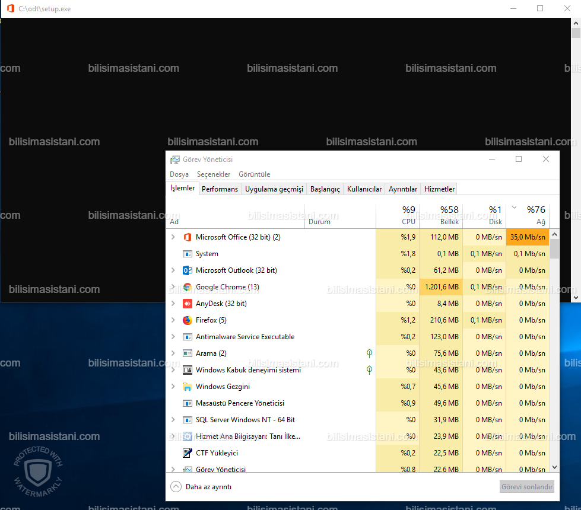
Task: Click the Masaüstü Pencere Yöneticisi icon
Action: coord(188,403)
